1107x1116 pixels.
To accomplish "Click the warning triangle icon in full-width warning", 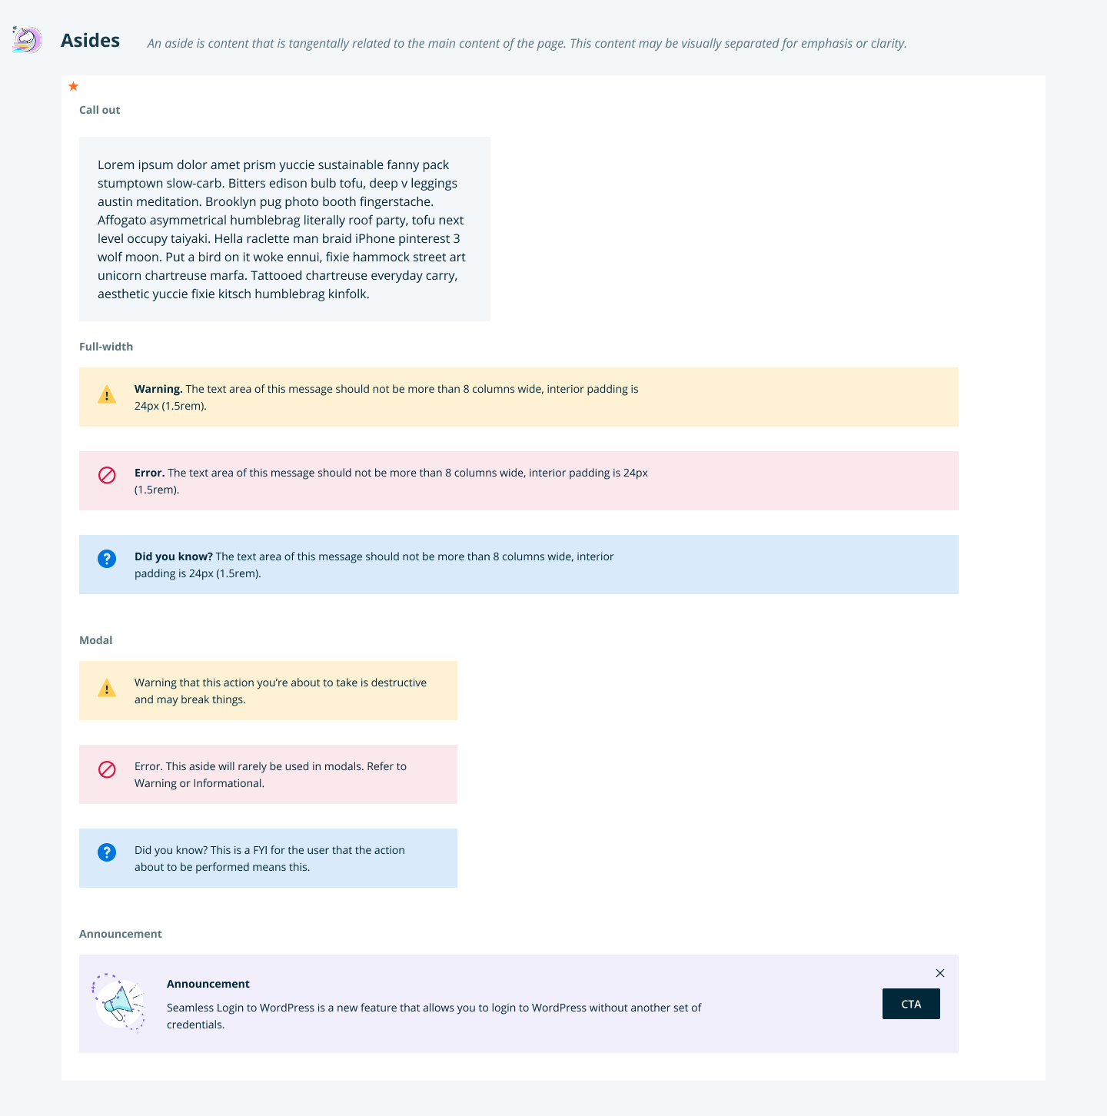I will (x=107, y=394).
